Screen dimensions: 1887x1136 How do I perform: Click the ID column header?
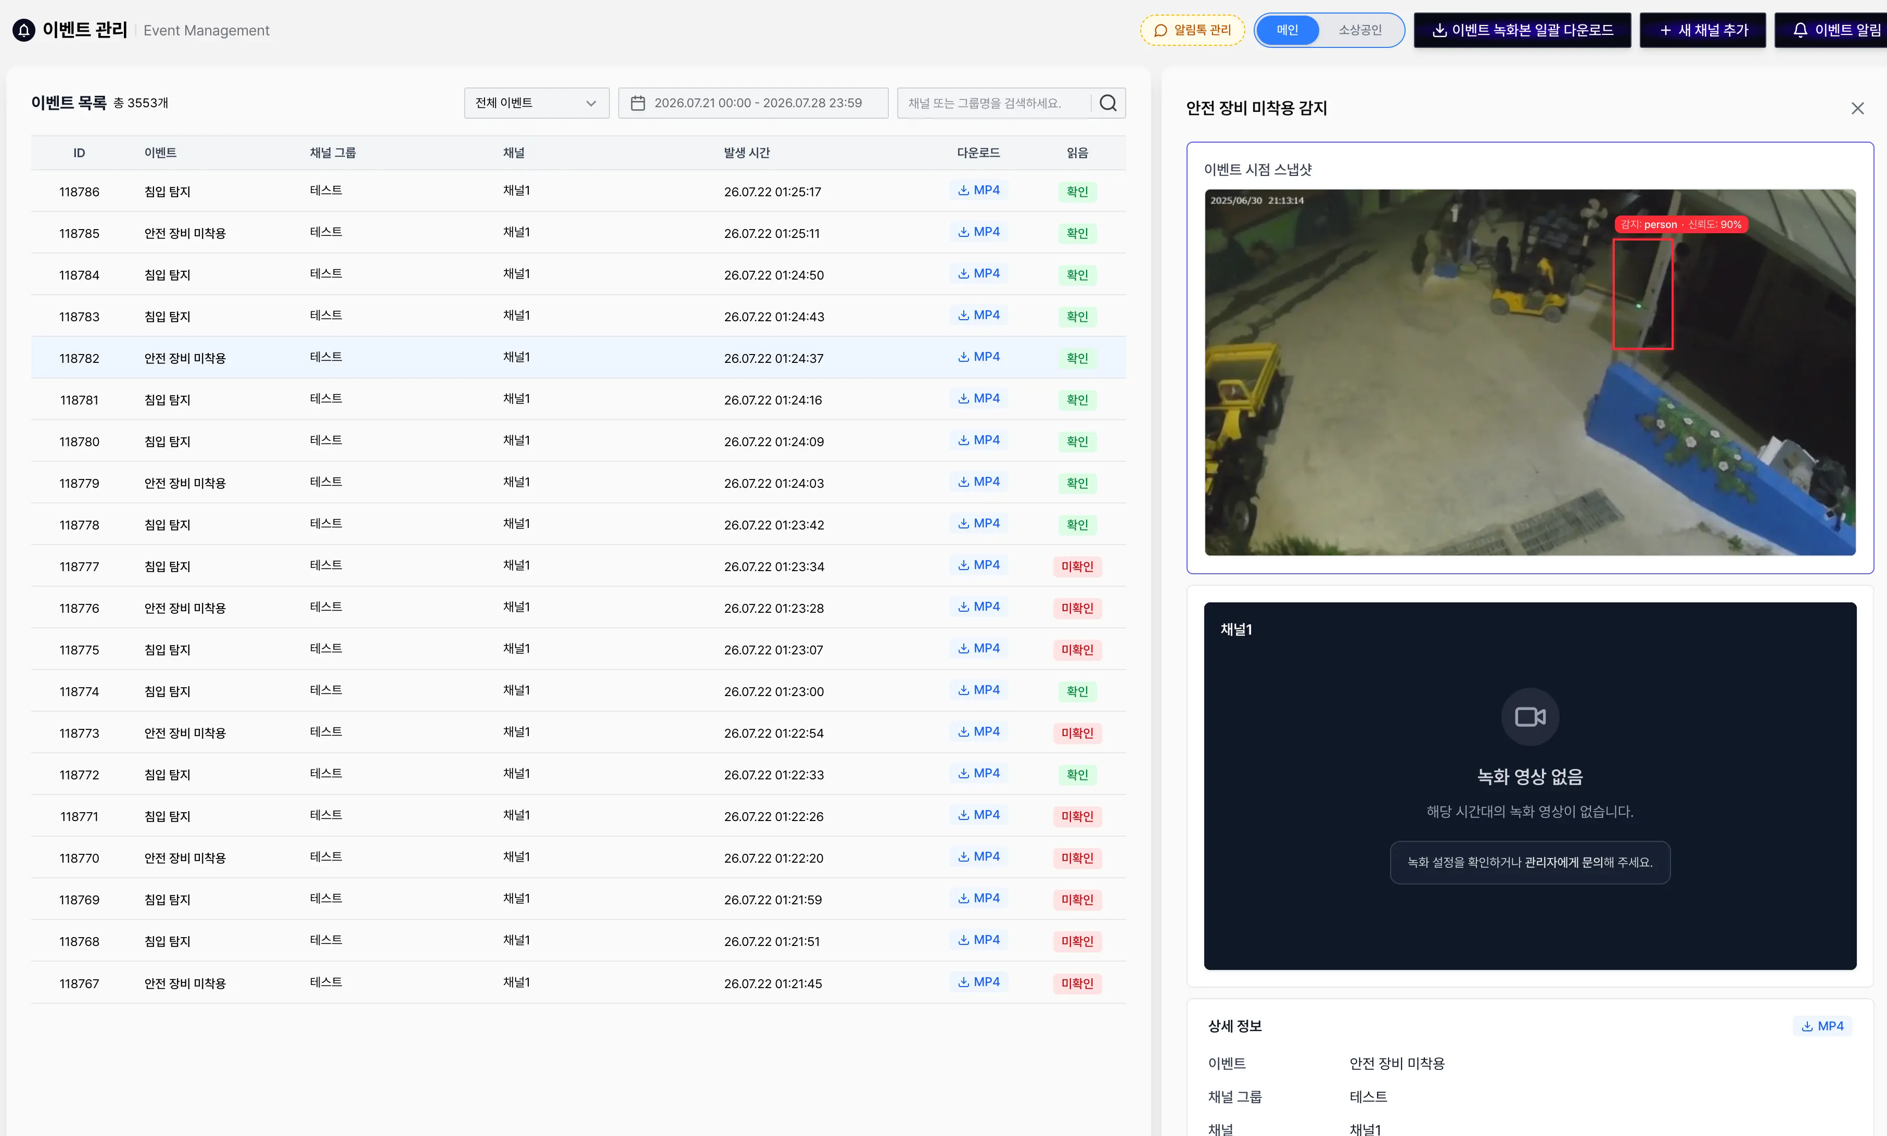(79, 153)
